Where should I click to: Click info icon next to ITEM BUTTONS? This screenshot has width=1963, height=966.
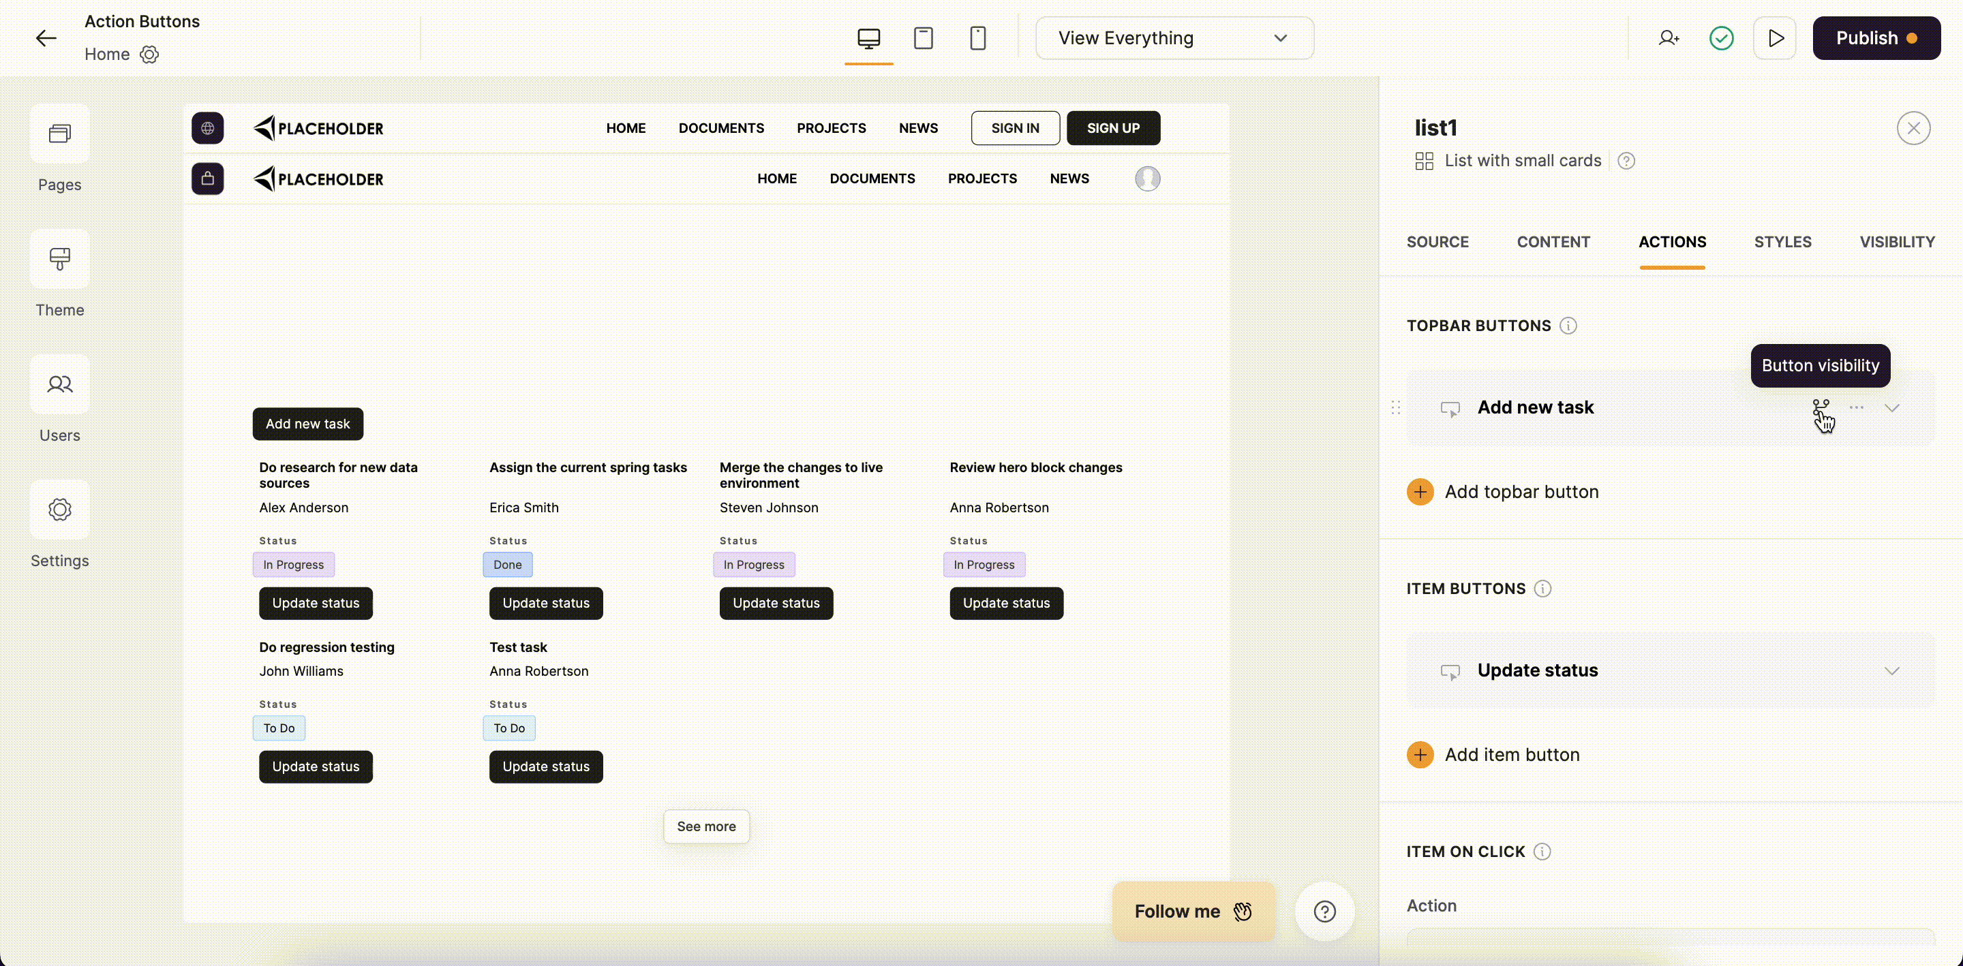pyautogui.click(x=1542, y=589)
